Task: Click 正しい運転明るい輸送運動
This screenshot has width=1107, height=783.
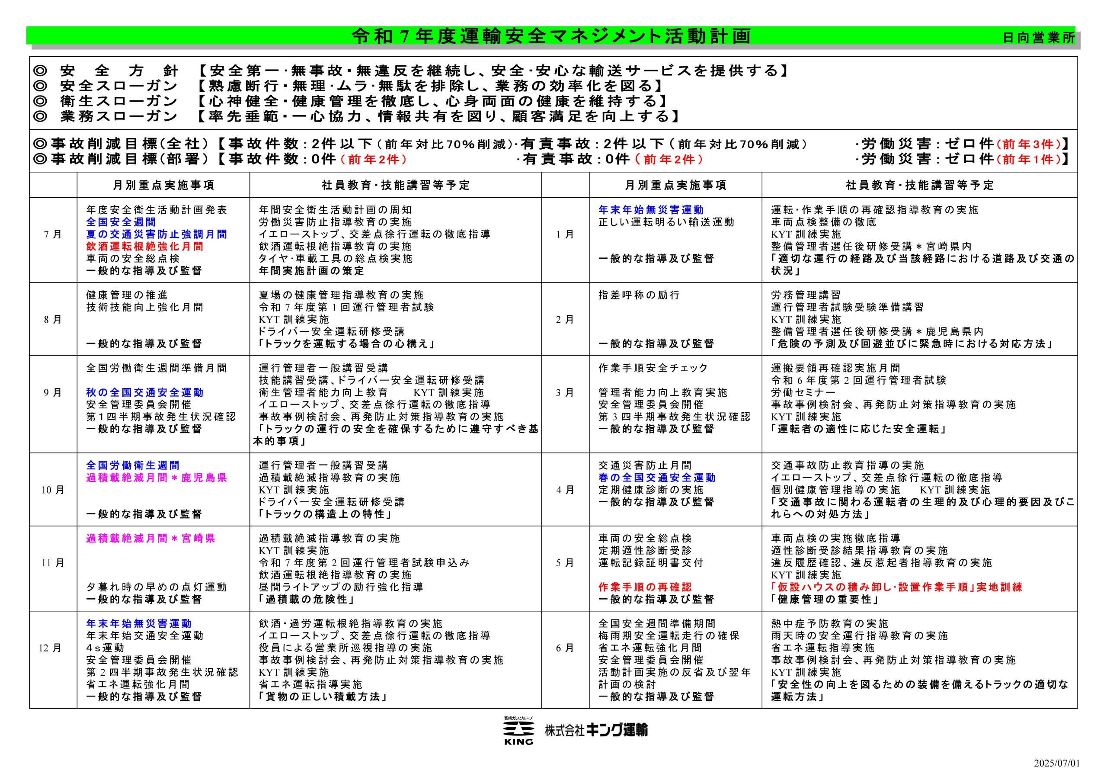Action: [666, 222]
